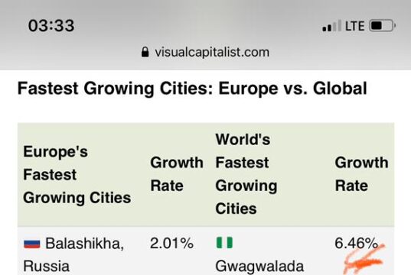Tap the LTE network indicator
411x275 pixels.
[x=355, y=26]
